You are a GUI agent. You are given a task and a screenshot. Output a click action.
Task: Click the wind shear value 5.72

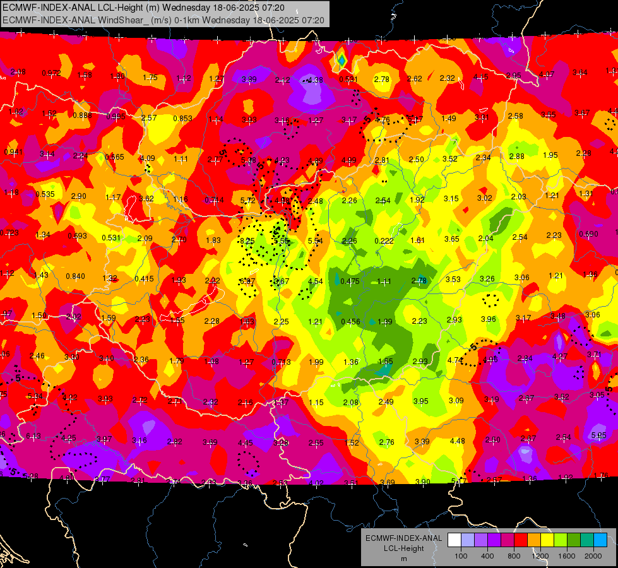tap(248, 201)
